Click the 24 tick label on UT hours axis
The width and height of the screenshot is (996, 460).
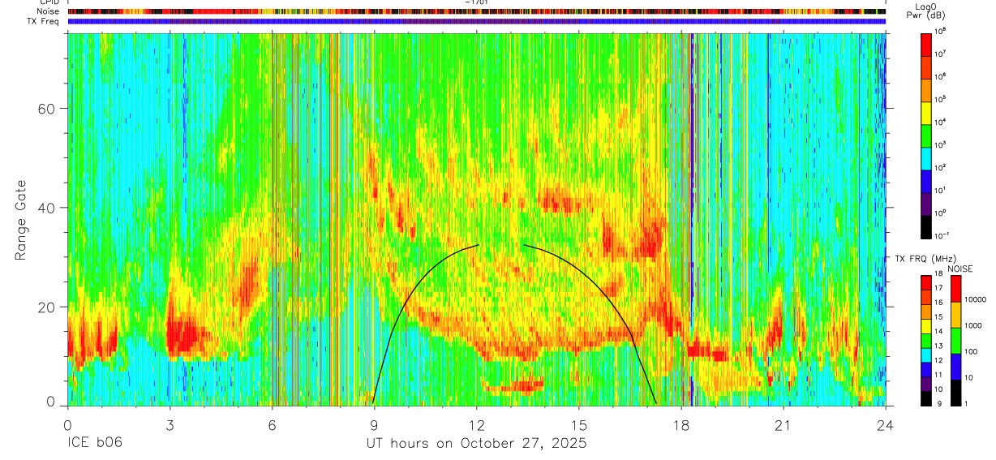pyautogui.click(x=886, y=424)
